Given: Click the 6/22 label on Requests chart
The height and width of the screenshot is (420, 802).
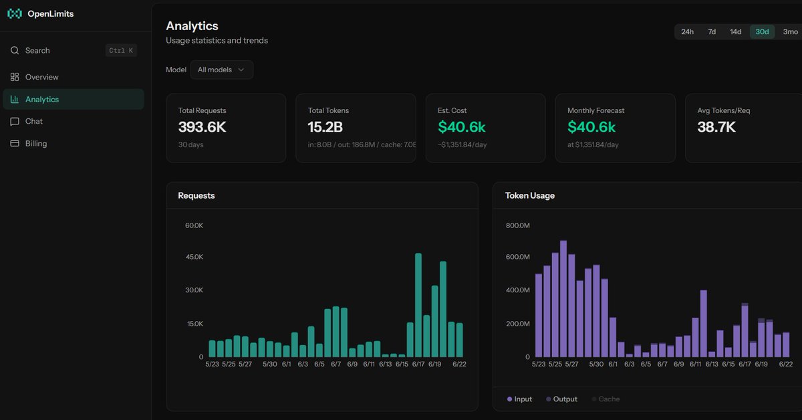Looking at the screenshot, I should point(459,364).
